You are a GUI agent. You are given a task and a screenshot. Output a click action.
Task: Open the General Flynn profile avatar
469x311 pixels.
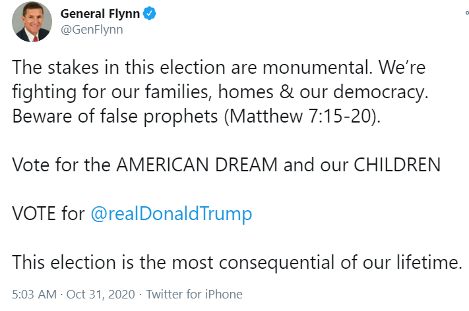pos(32,22)
